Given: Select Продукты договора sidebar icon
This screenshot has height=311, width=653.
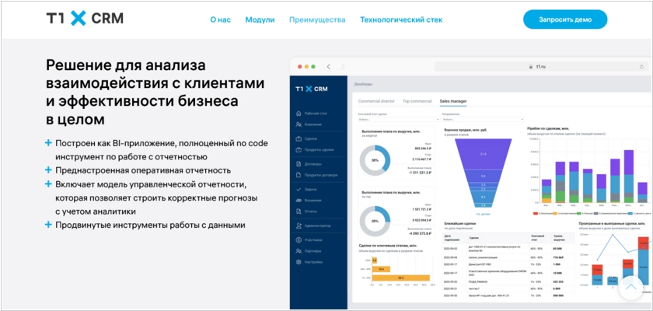Looking at the screenshot, I should click(299, 175).
